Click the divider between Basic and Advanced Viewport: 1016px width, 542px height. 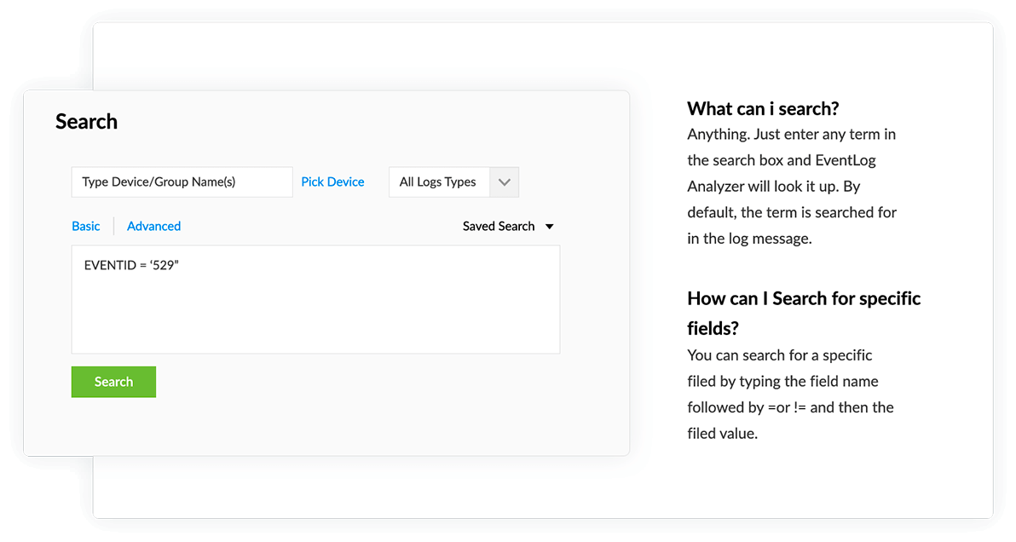[x=113, y=227]
